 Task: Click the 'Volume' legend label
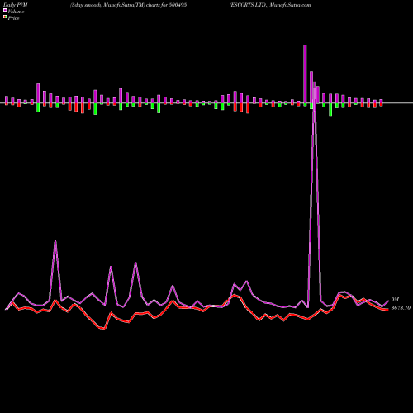point(16,12)
